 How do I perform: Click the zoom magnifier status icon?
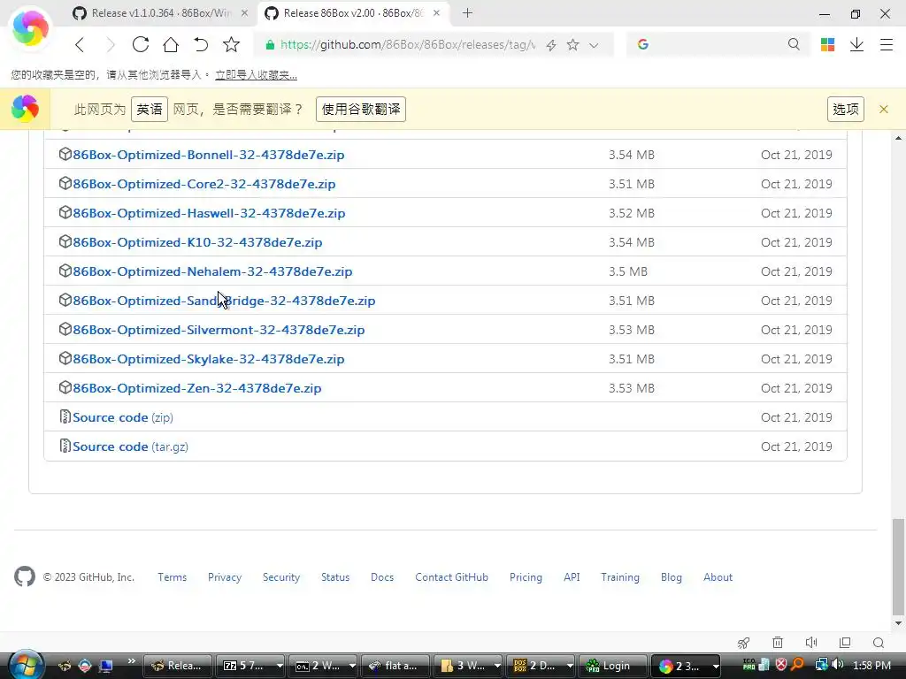(x=879, y=643)
